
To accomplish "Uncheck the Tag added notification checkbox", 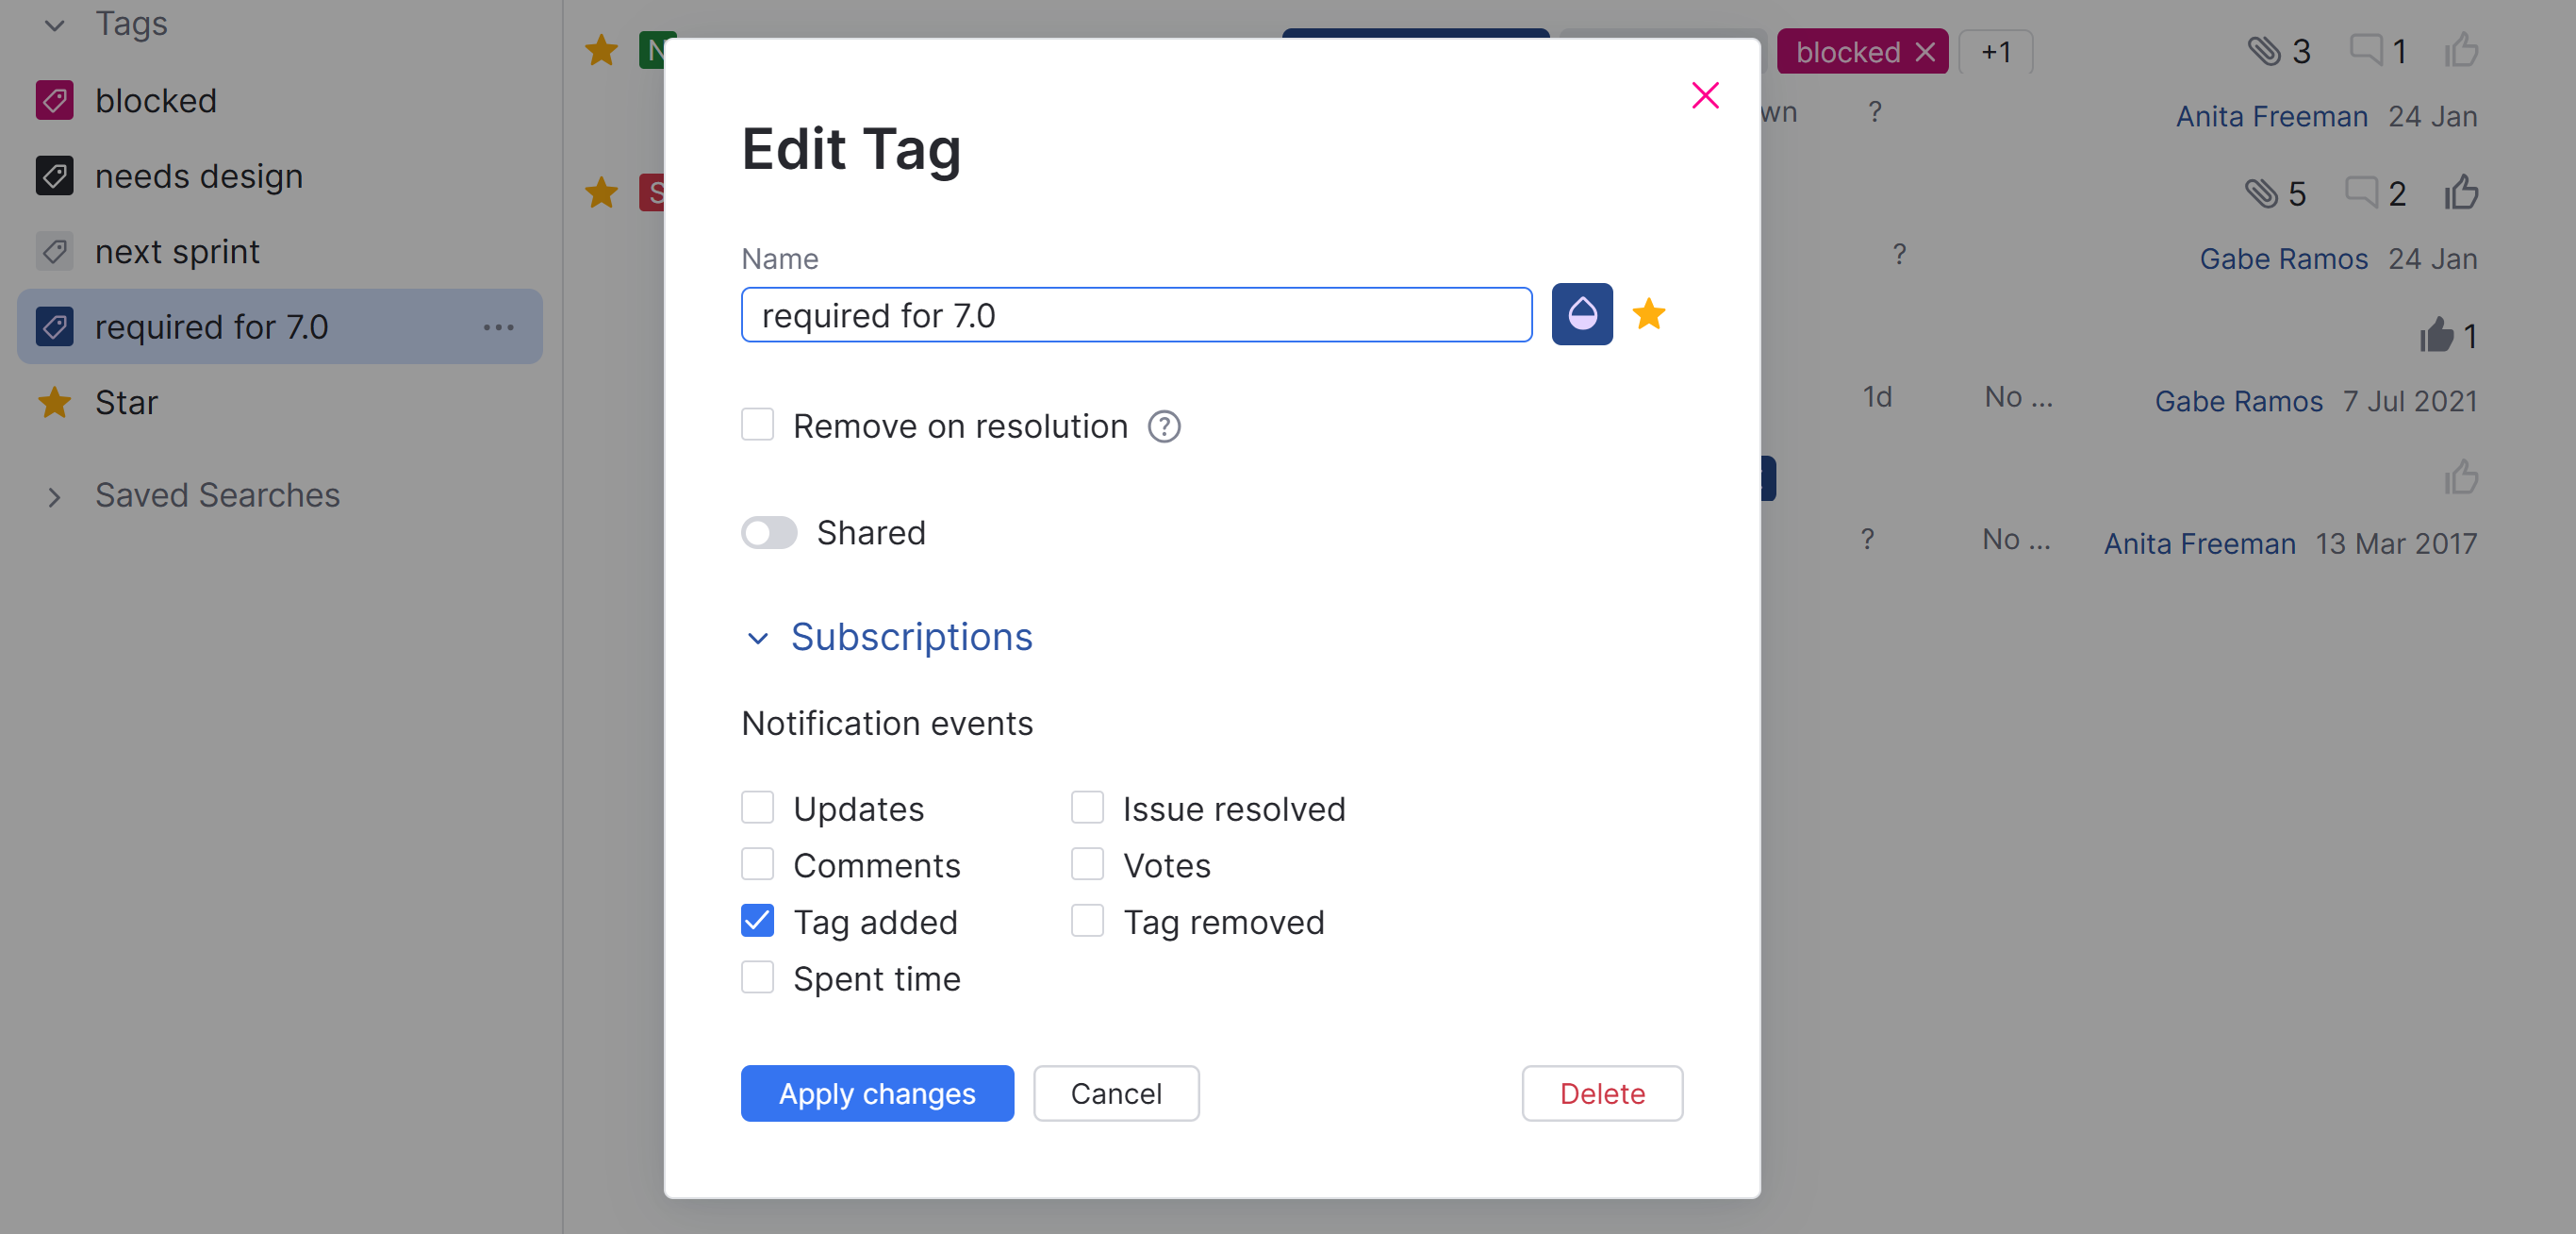I will tap(757, 921).
